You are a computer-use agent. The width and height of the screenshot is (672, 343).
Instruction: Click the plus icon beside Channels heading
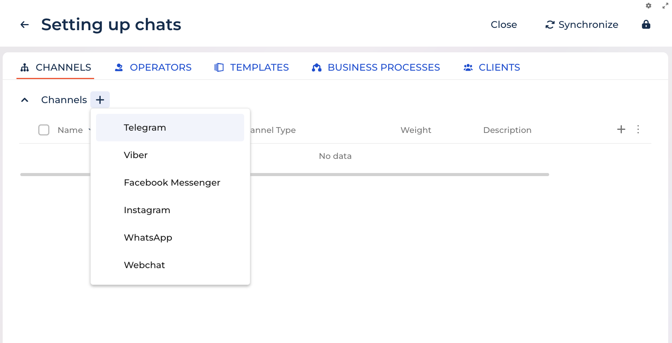pyautogui.click(x=100, y=100)
